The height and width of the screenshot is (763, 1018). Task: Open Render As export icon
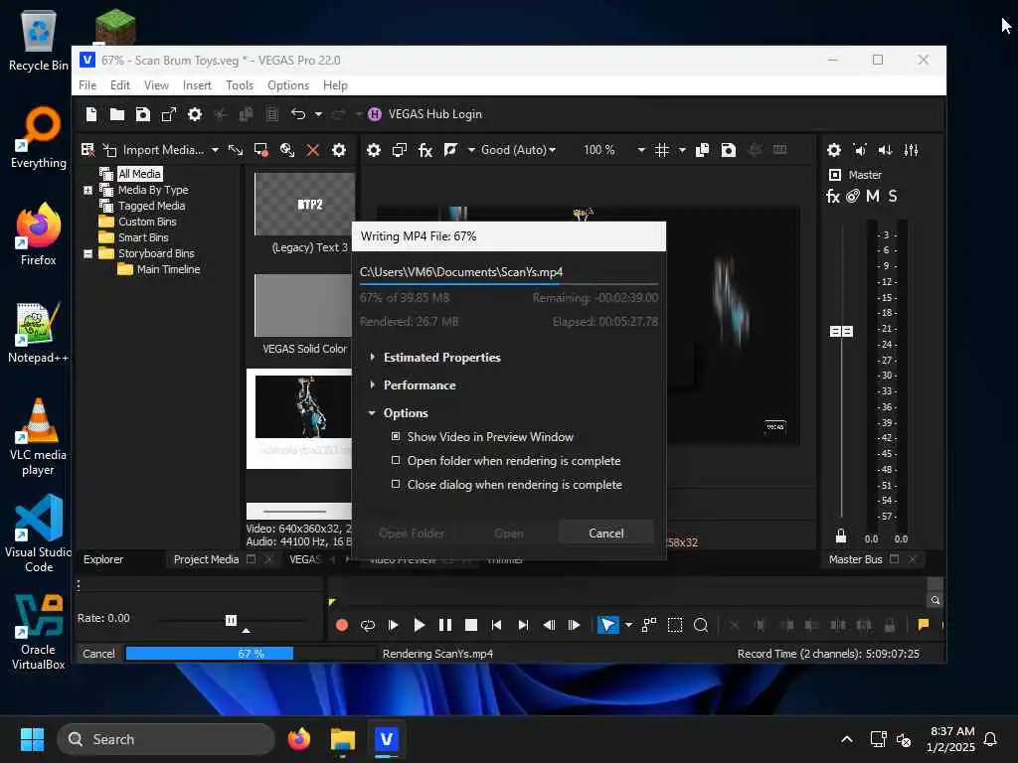[x=169, y=114]
